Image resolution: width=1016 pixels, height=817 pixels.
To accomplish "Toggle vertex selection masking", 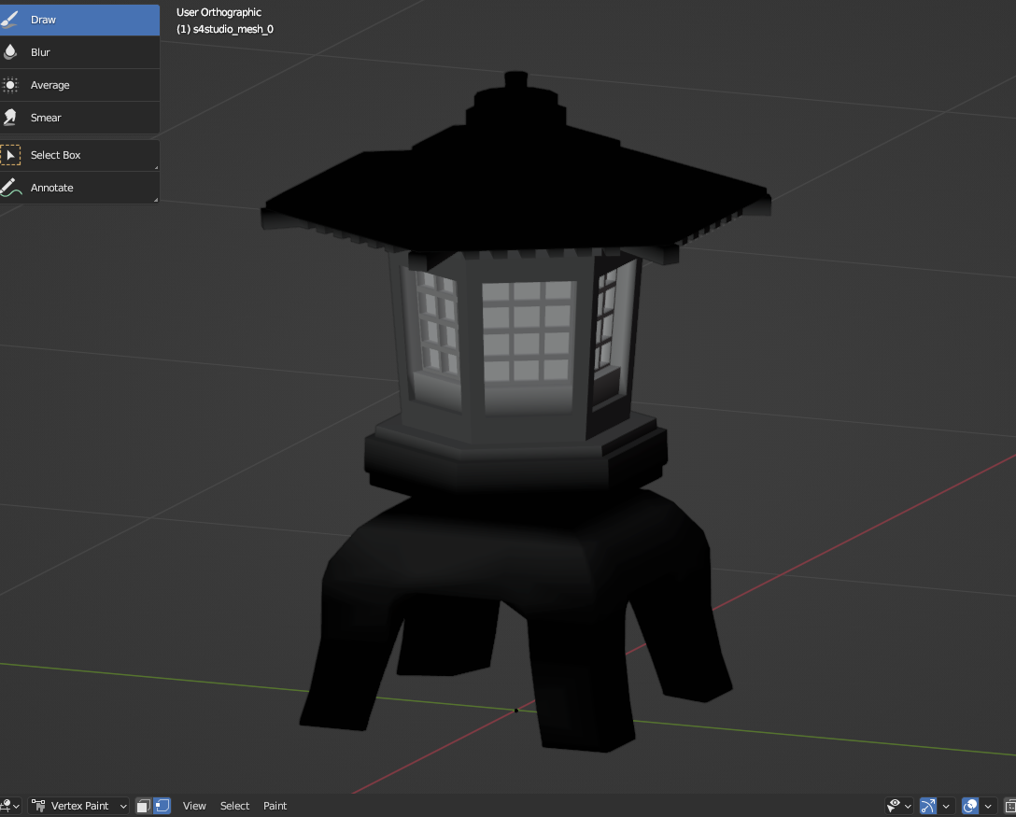I will 162,806.
